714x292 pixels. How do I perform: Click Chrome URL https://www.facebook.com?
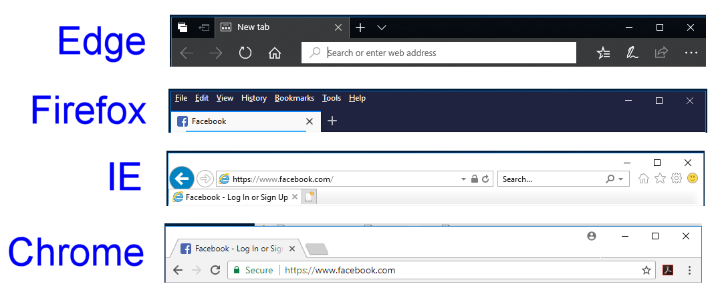click(340, 270)
